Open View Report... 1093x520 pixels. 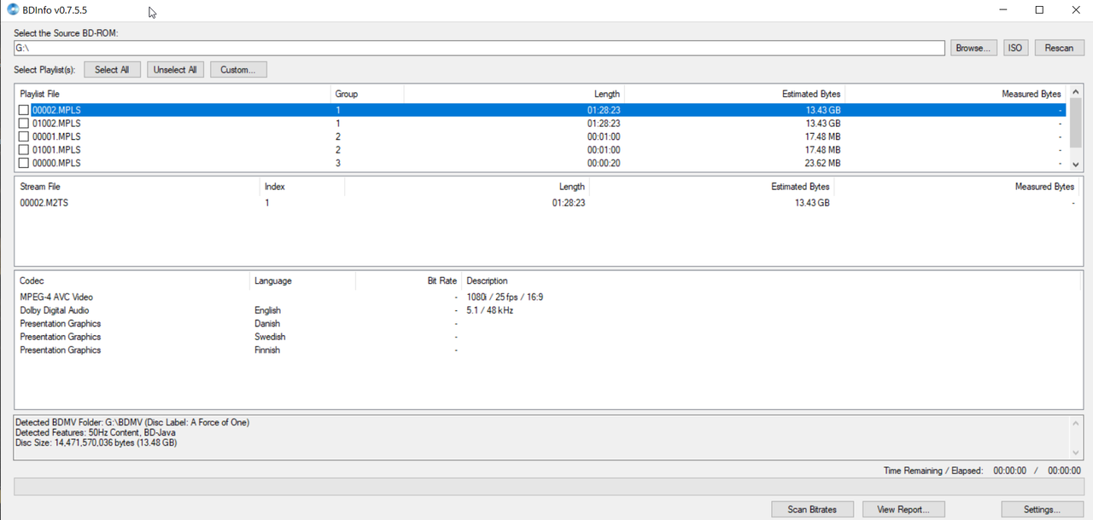pyautogui.click(x=903, y=509)
